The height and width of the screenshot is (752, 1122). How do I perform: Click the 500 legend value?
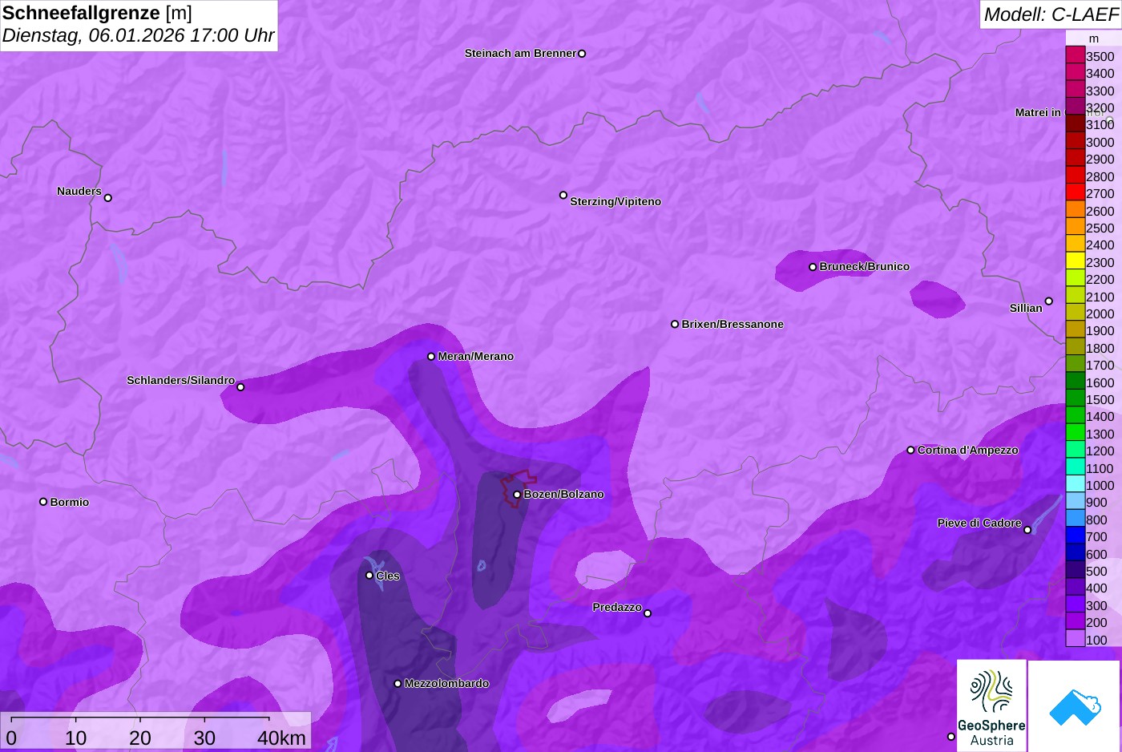point(1096,572)
